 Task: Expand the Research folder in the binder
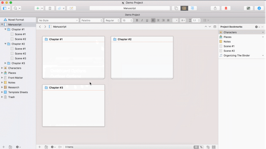pos(2,87)
